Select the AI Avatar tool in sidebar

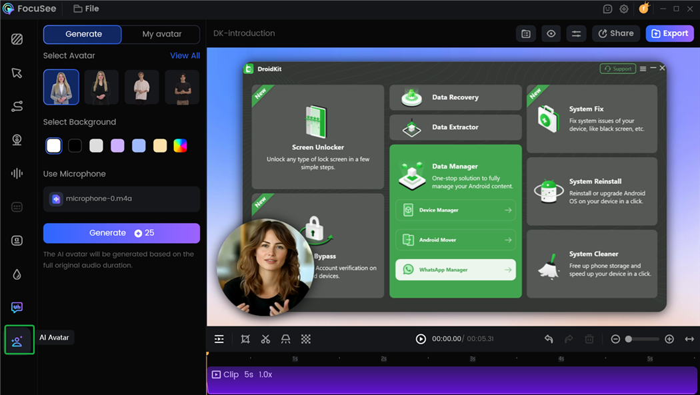[19, 340]
